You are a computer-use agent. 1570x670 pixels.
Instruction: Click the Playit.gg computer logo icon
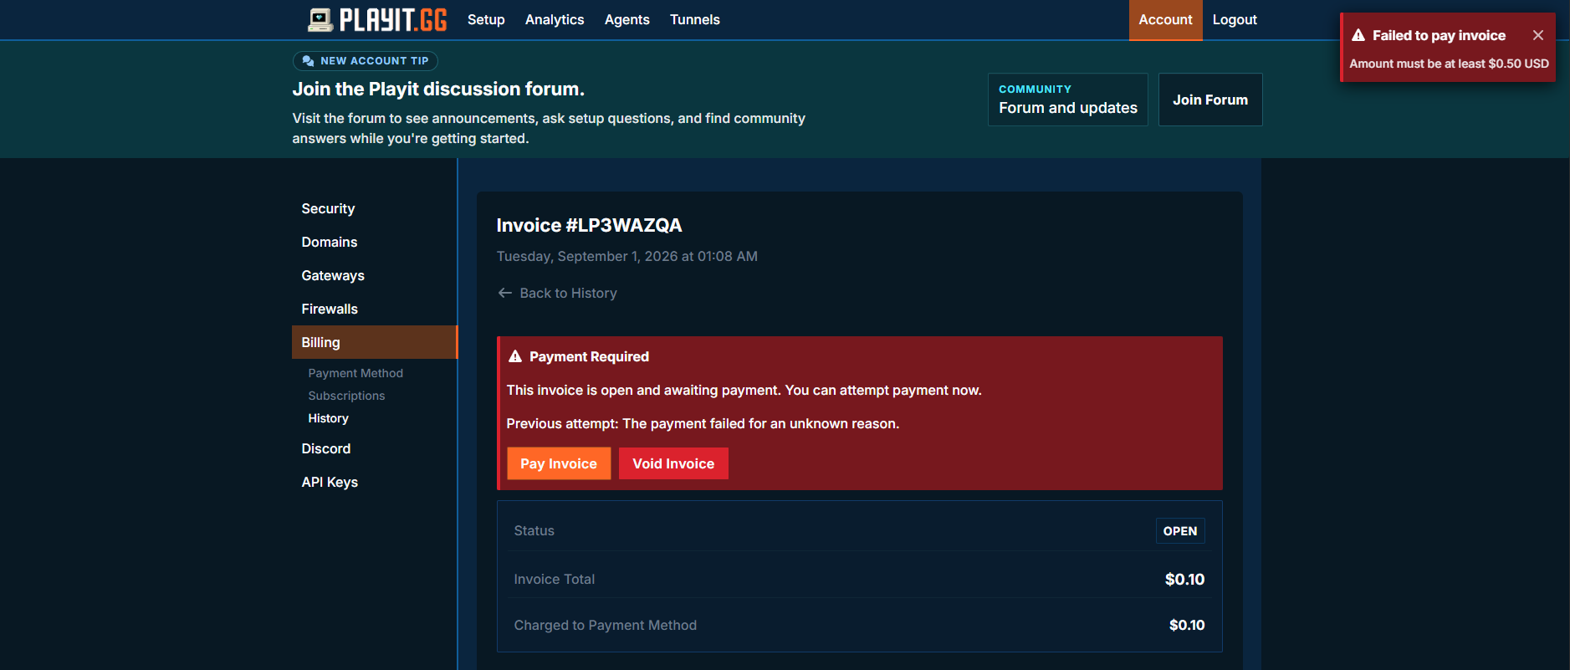320,20
